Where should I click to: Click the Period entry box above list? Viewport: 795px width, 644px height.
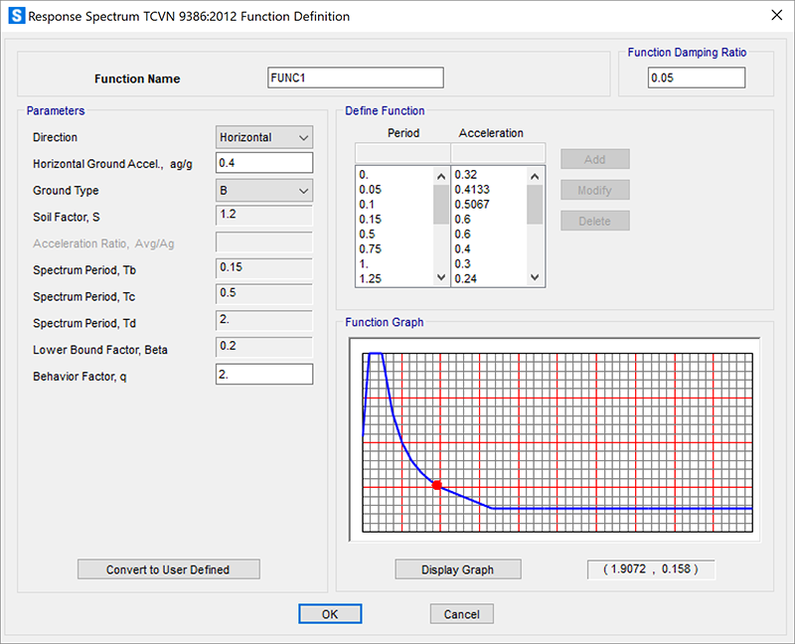402,152
